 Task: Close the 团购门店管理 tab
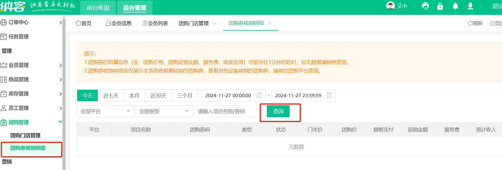[215, 23]
